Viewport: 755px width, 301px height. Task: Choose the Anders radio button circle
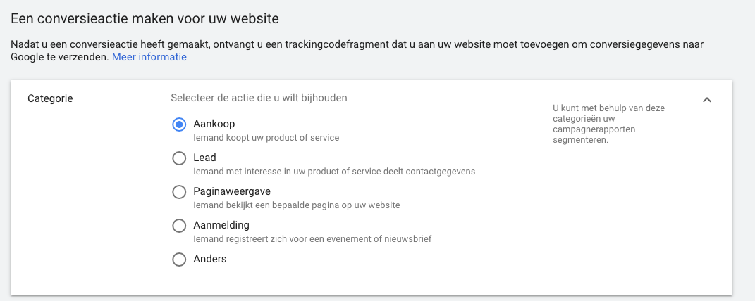179,260
